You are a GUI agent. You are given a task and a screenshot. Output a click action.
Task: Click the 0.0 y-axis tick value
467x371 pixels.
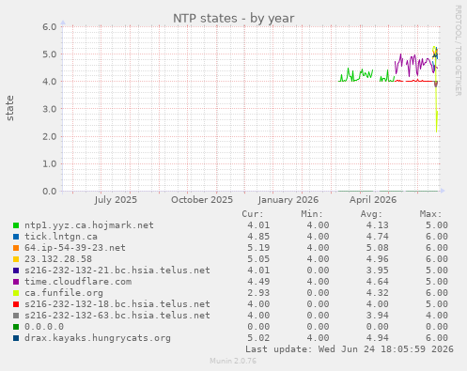50,191
